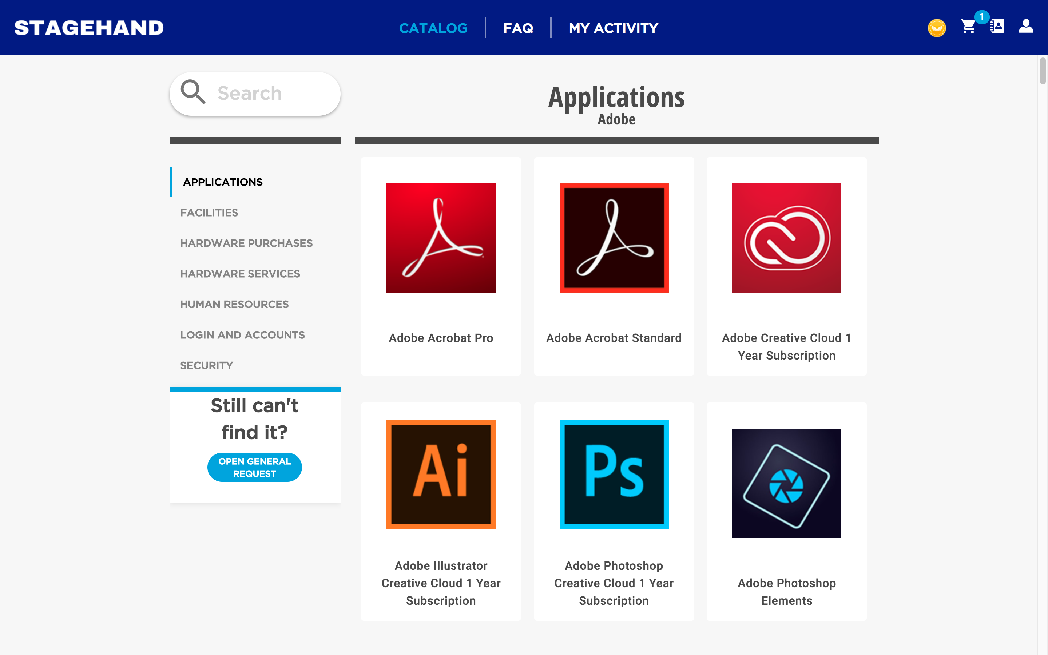Click into the Search field
1048x655 pixels.
(x=255, y=94)
